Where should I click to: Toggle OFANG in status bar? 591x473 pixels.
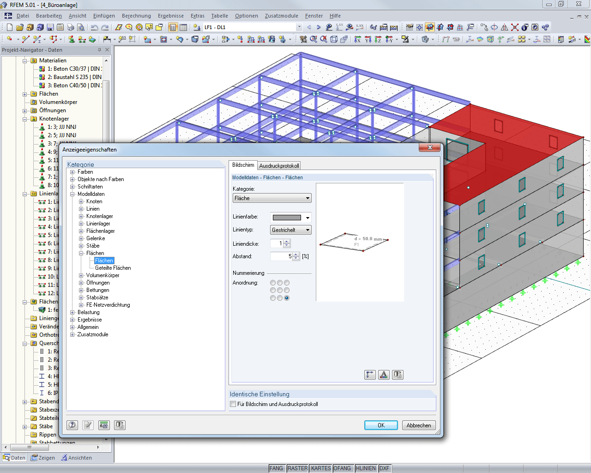tap(342, 468)
